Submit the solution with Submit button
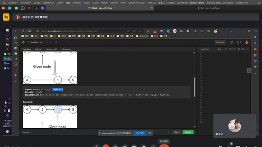 188,132
